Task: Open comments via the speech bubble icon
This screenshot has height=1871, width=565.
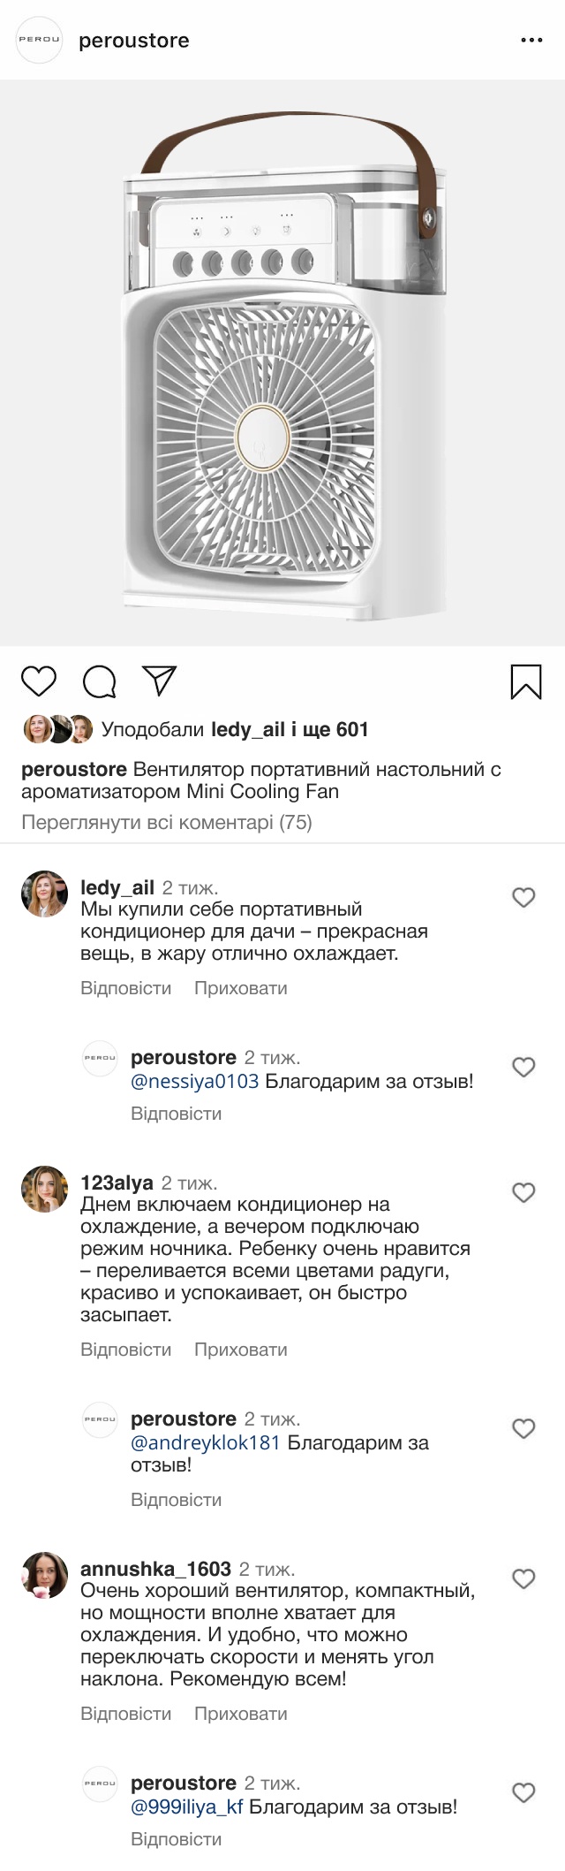Action: (x=100, y=681)
